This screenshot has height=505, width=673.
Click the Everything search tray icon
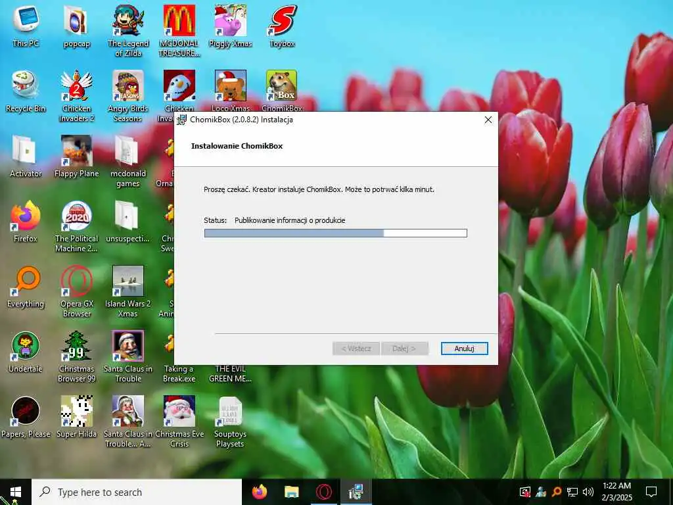(556, 492)
